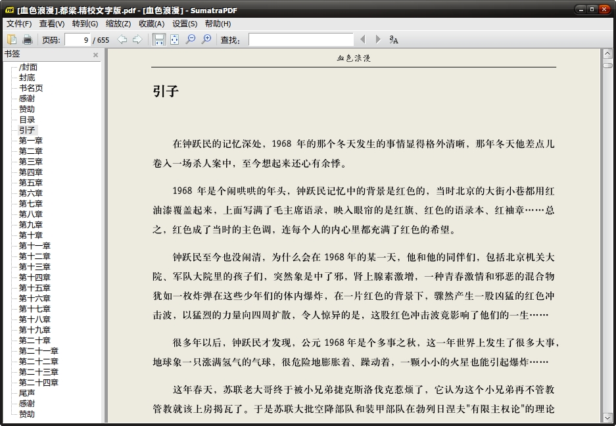Find previous match arrow icon
This screenshot has width=616, height=426.
[x=363, y=39]
